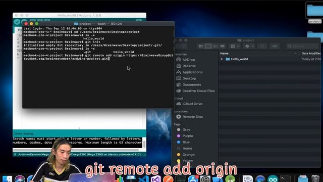323x182 pixels.
Task: Switch Finder to column view
Action: [x=215, y=46]
